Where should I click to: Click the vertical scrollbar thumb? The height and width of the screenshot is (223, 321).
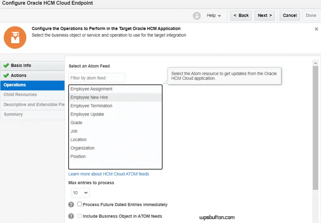click(315, 128)
